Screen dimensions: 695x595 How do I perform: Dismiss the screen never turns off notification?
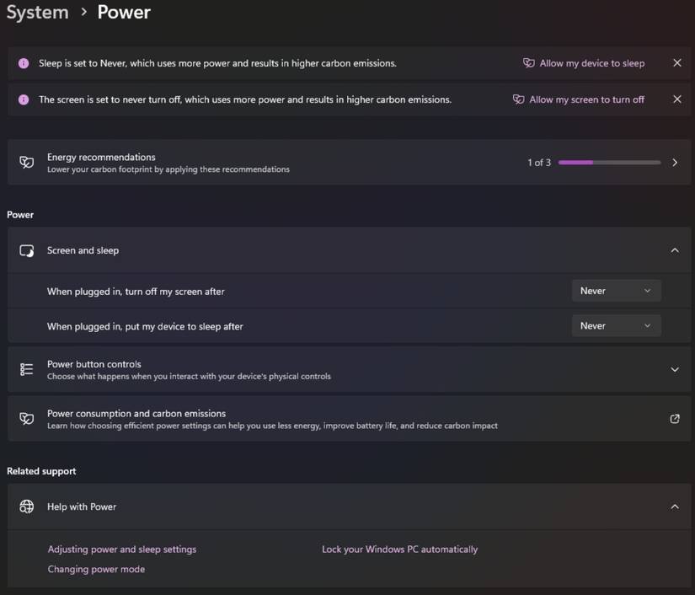coord(676,99)
